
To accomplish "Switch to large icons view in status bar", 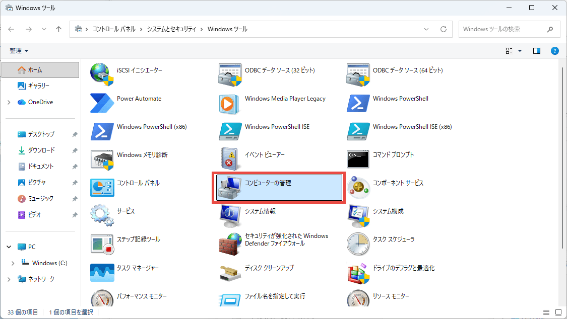I will (x=557, y=312).
